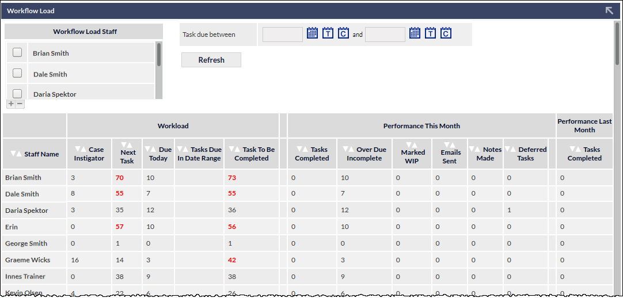623x298 pixels.
Task: Sort Emails Sent ascending arrow
Action: tap(453, 145)
